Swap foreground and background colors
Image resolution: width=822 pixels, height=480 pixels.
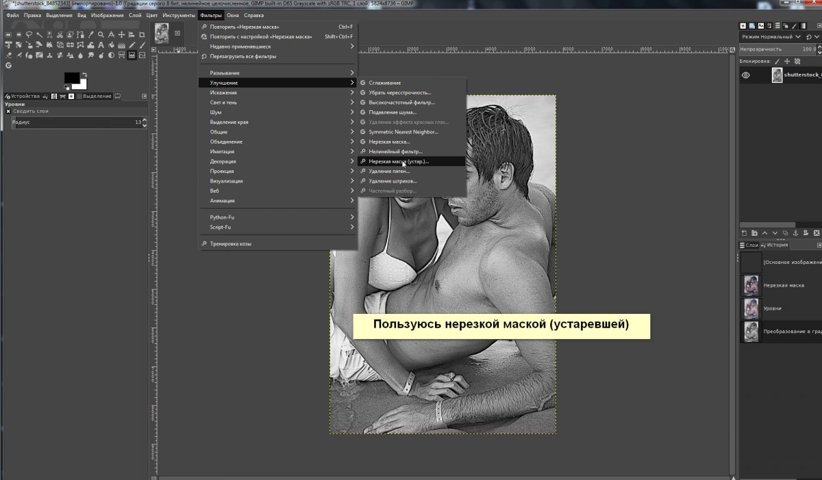click(84, 74)
